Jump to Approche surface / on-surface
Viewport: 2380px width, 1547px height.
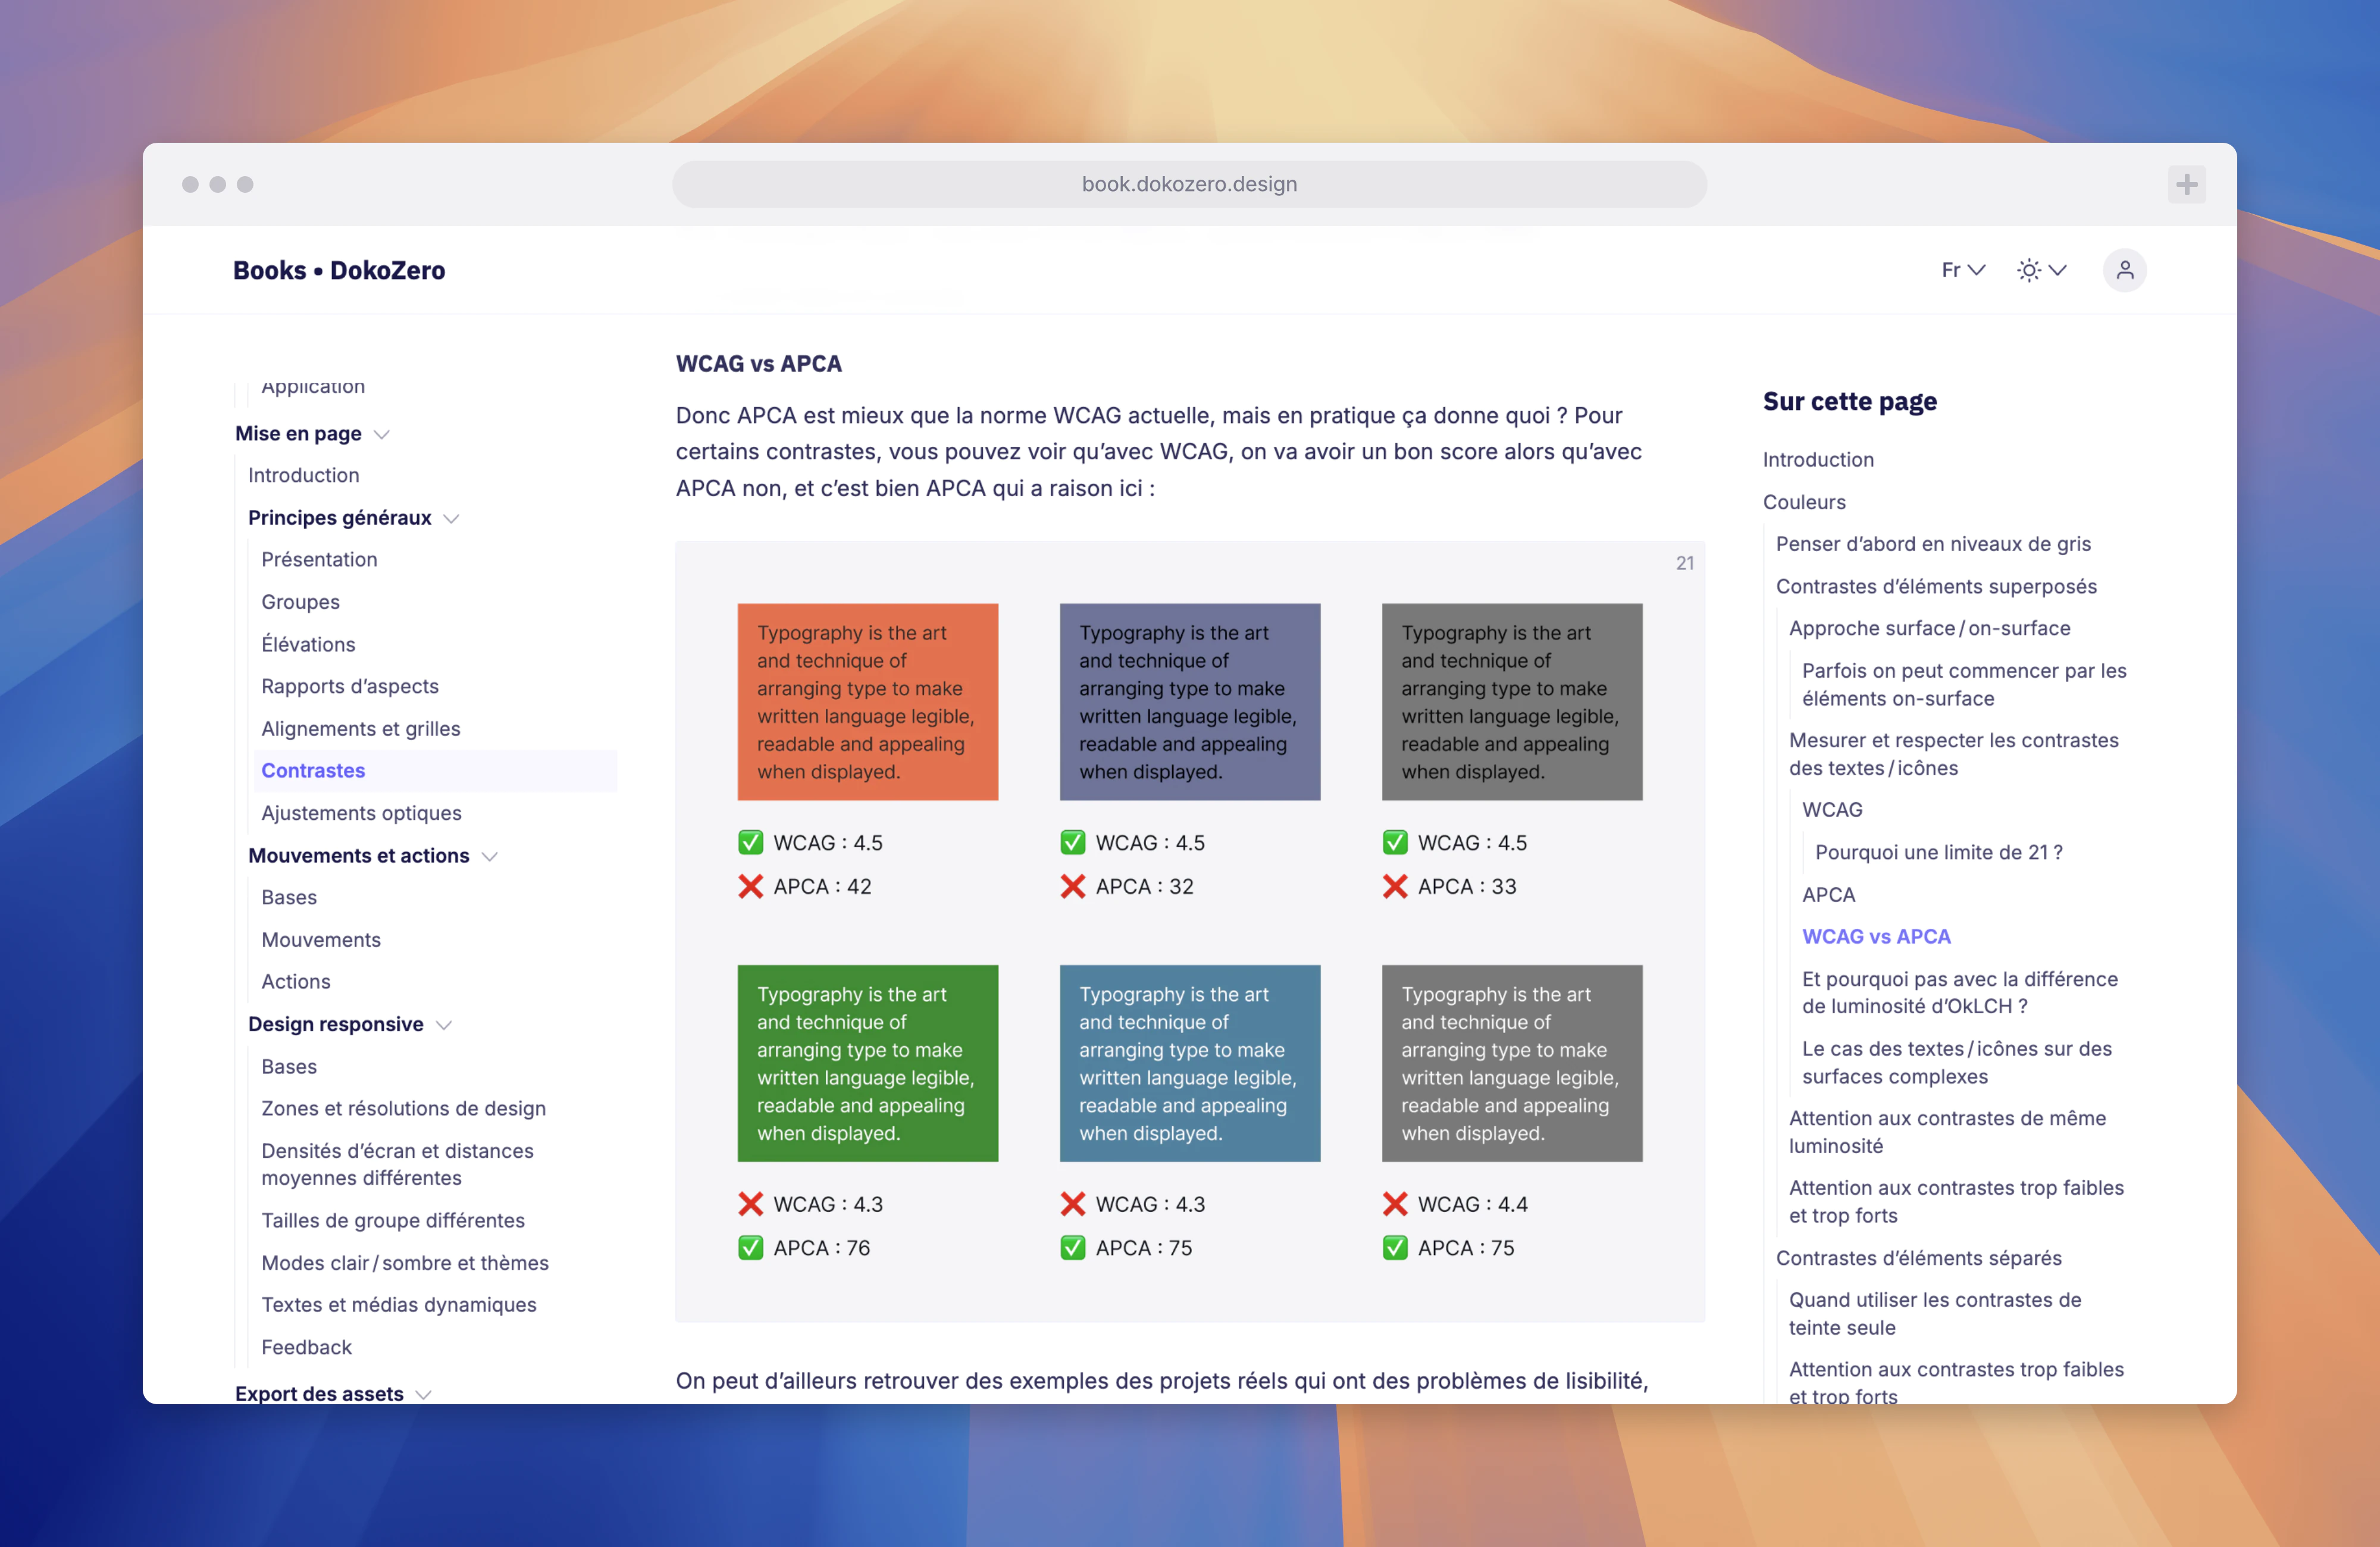point(1929,628)
